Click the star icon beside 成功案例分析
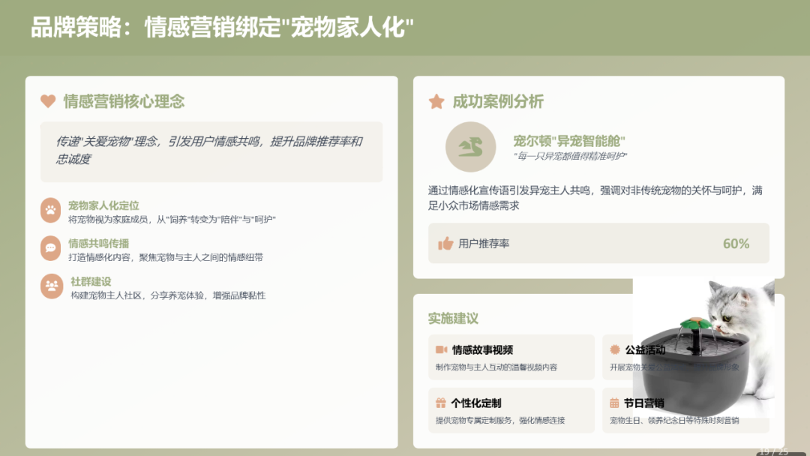This screenshot has height=456, width=810. click(x=436, y=101)
